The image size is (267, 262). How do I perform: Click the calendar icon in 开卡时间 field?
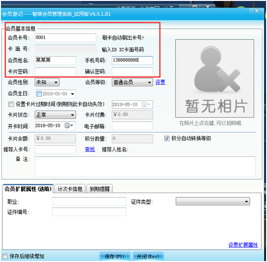click(67, 125)
